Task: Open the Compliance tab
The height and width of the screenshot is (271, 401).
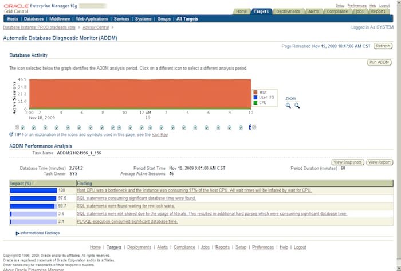Action: (337, 11)
